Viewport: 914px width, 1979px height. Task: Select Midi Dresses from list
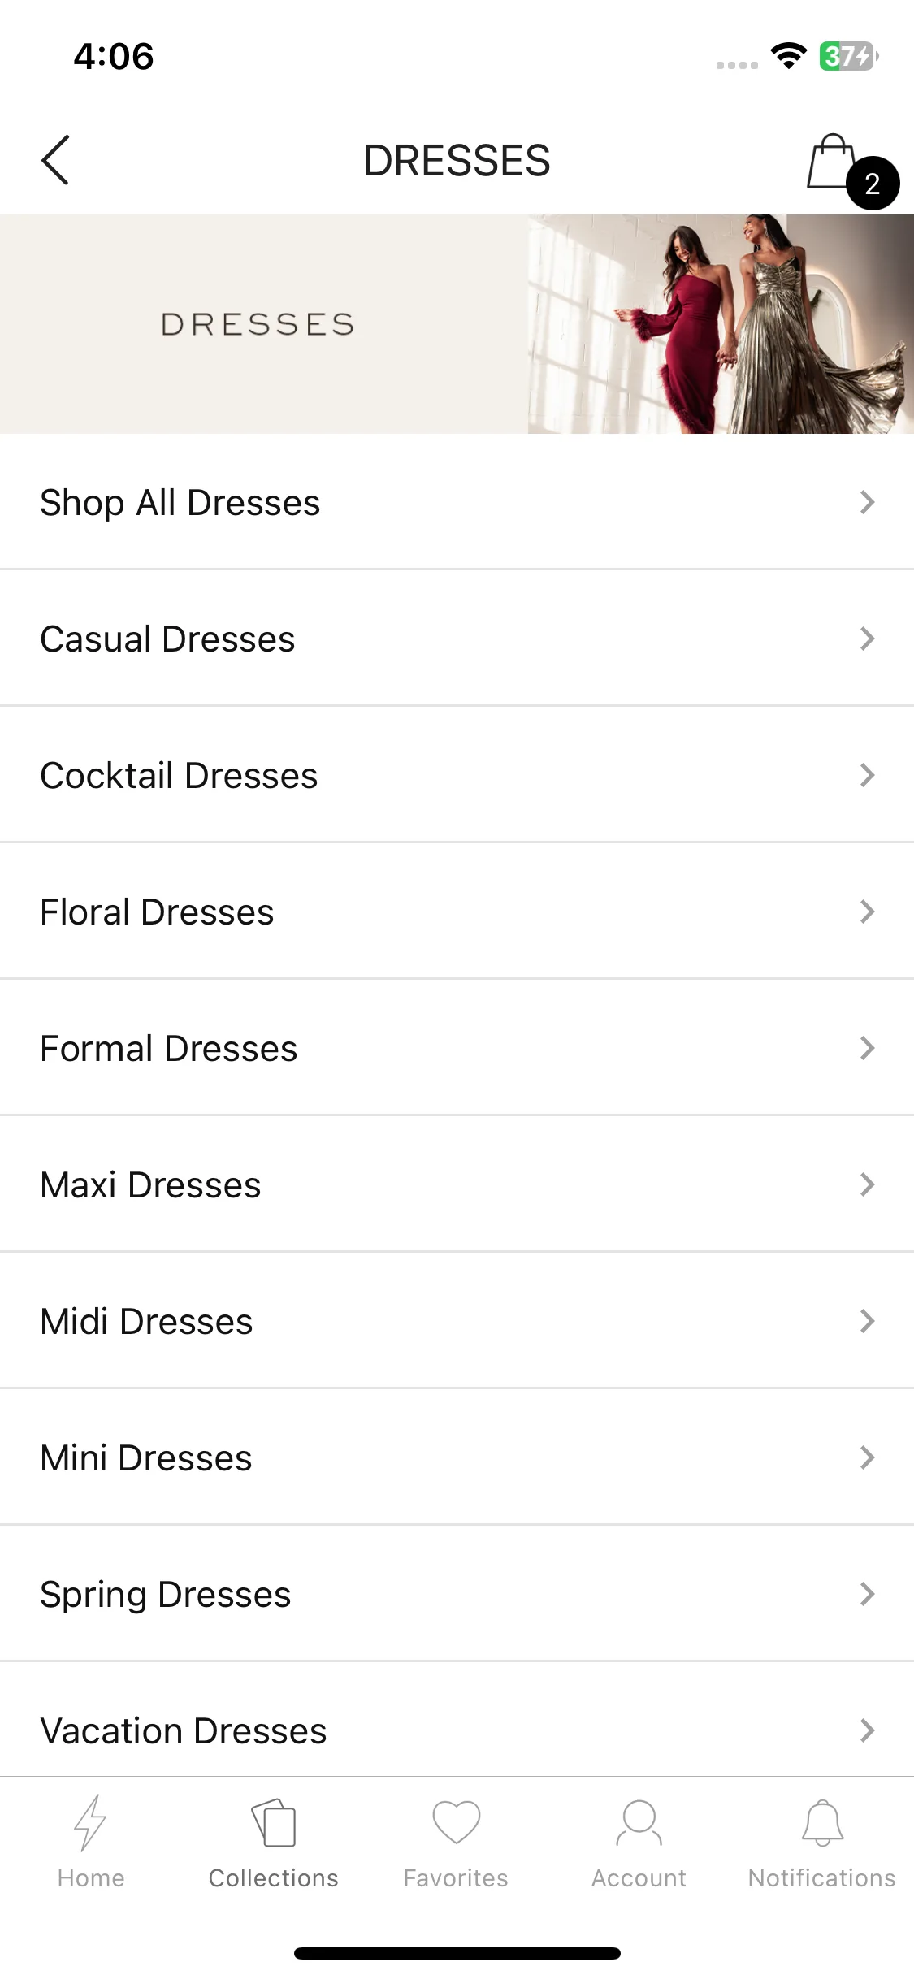457,1321
